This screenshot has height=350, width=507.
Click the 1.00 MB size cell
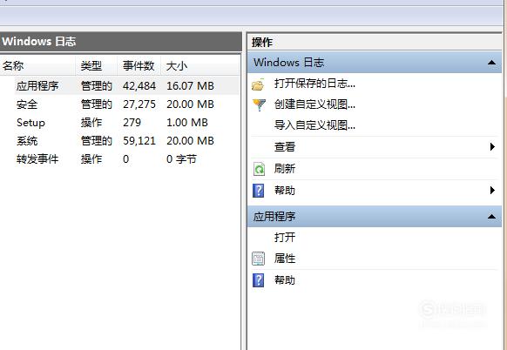[187, 123]
